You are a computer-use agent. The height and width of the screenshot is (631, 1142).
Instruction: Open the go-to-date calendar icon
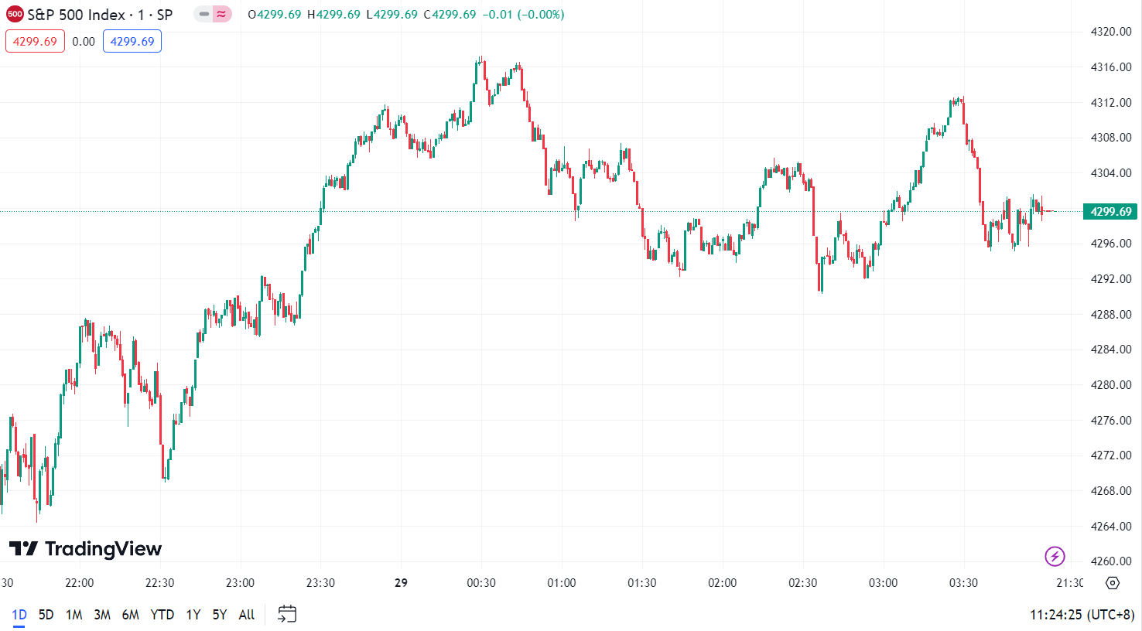(x=287, y=614)
